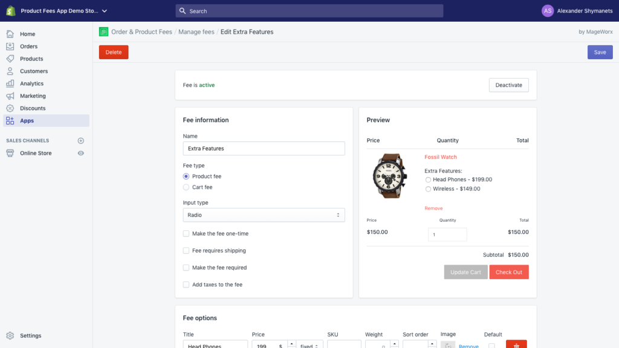Image resolution: width=619 pixels, height=348 pixels.
Task: Delete the Head Phones fee option row
Action: [516, 344]
